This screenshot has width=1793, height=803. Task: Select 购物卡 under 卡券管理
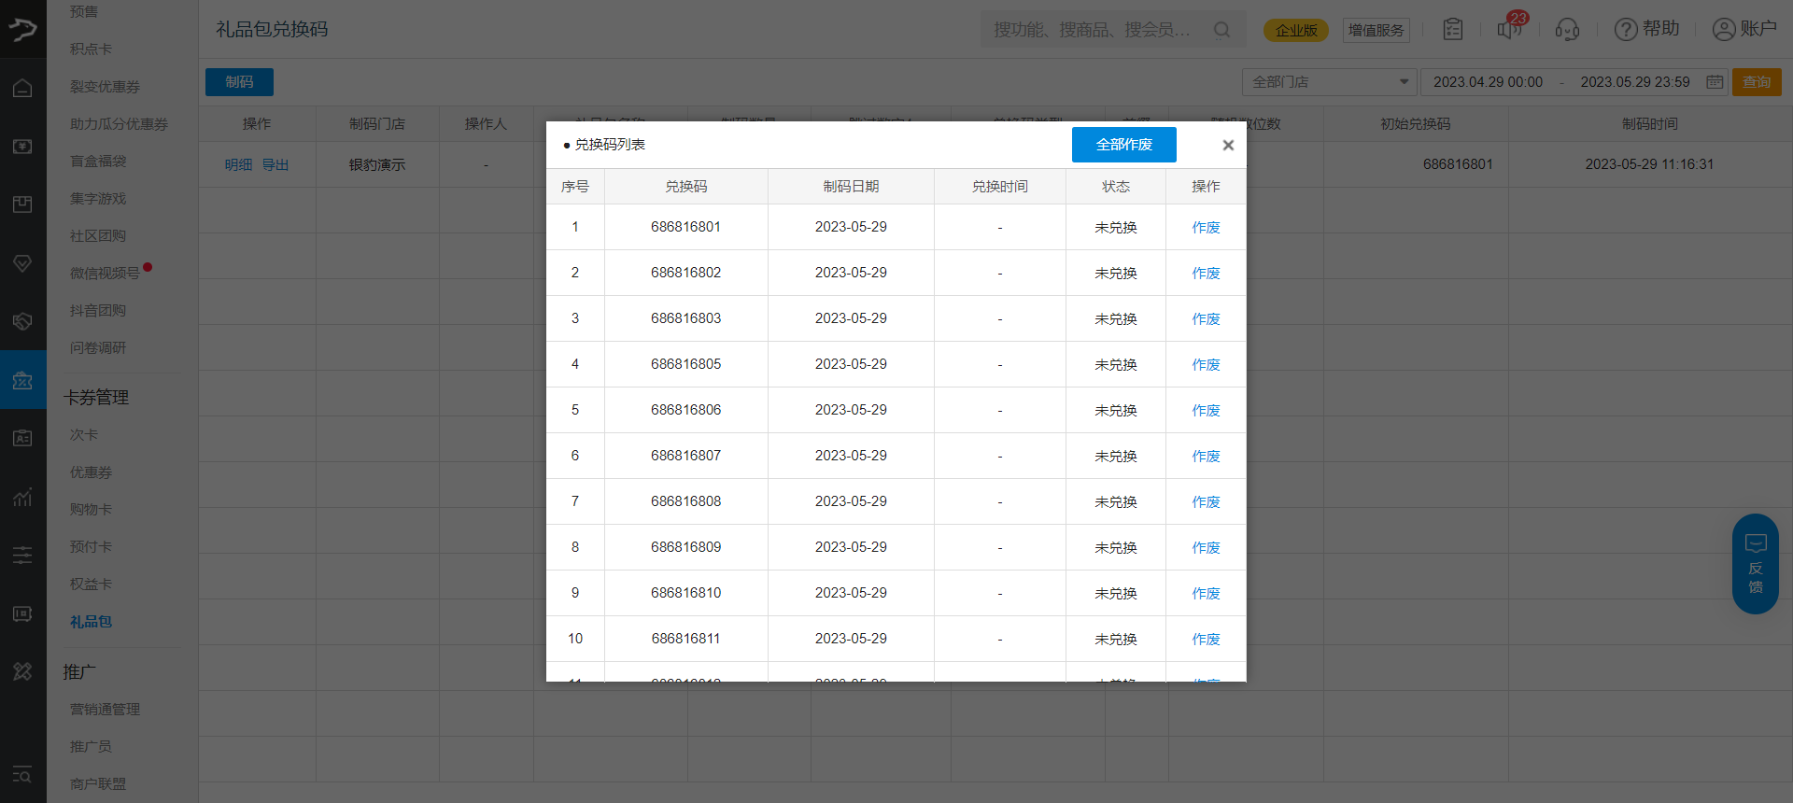click(91, 509)
